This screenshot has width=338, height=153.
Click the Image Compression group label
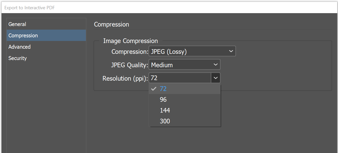130,41
